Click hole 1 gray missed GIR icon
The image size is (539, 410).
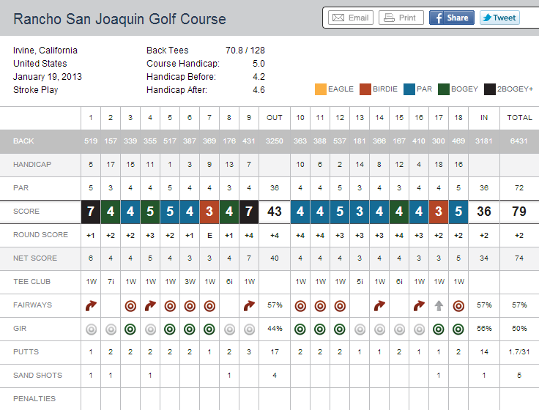pyautogui.click(x=91, y=329)
